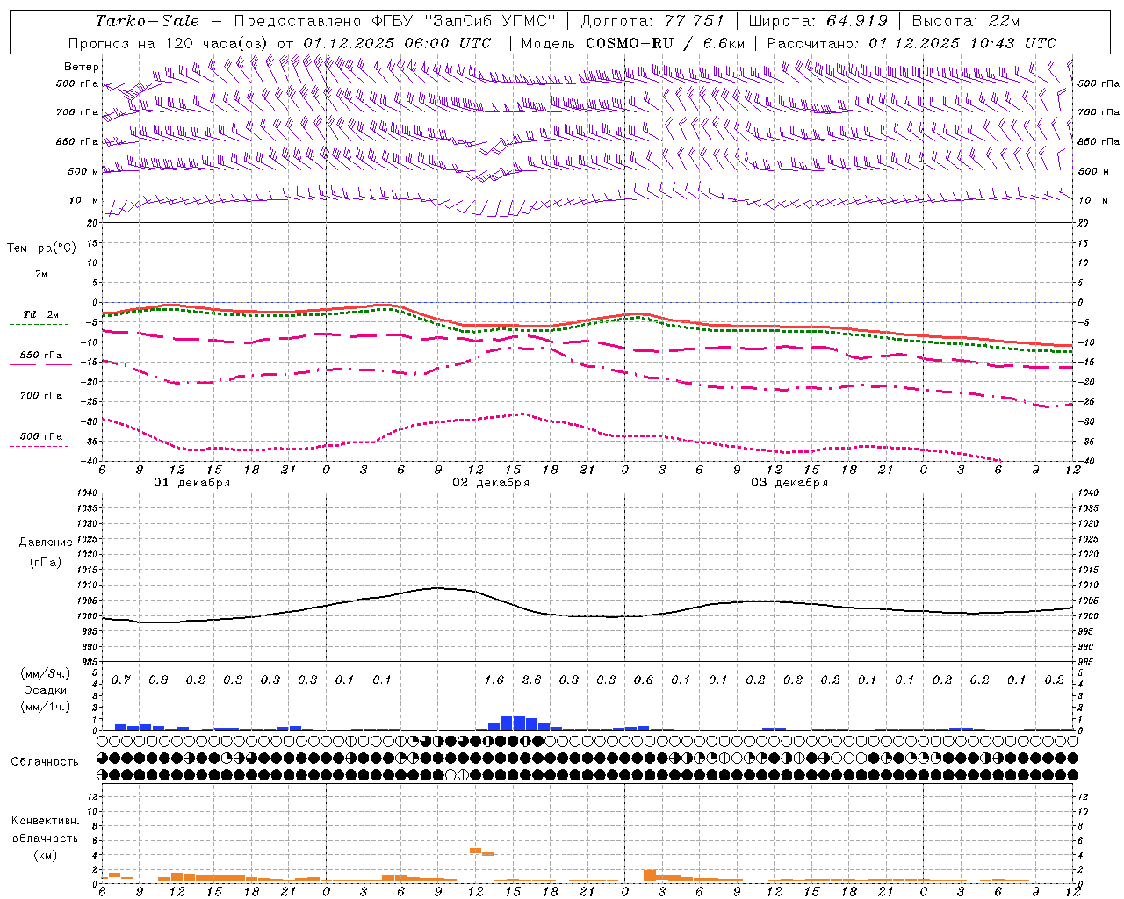Click the "Рассчитано: 01.12.2025 10:43 UTC" timestamp
1124x899 pixels.
[911, 43]
